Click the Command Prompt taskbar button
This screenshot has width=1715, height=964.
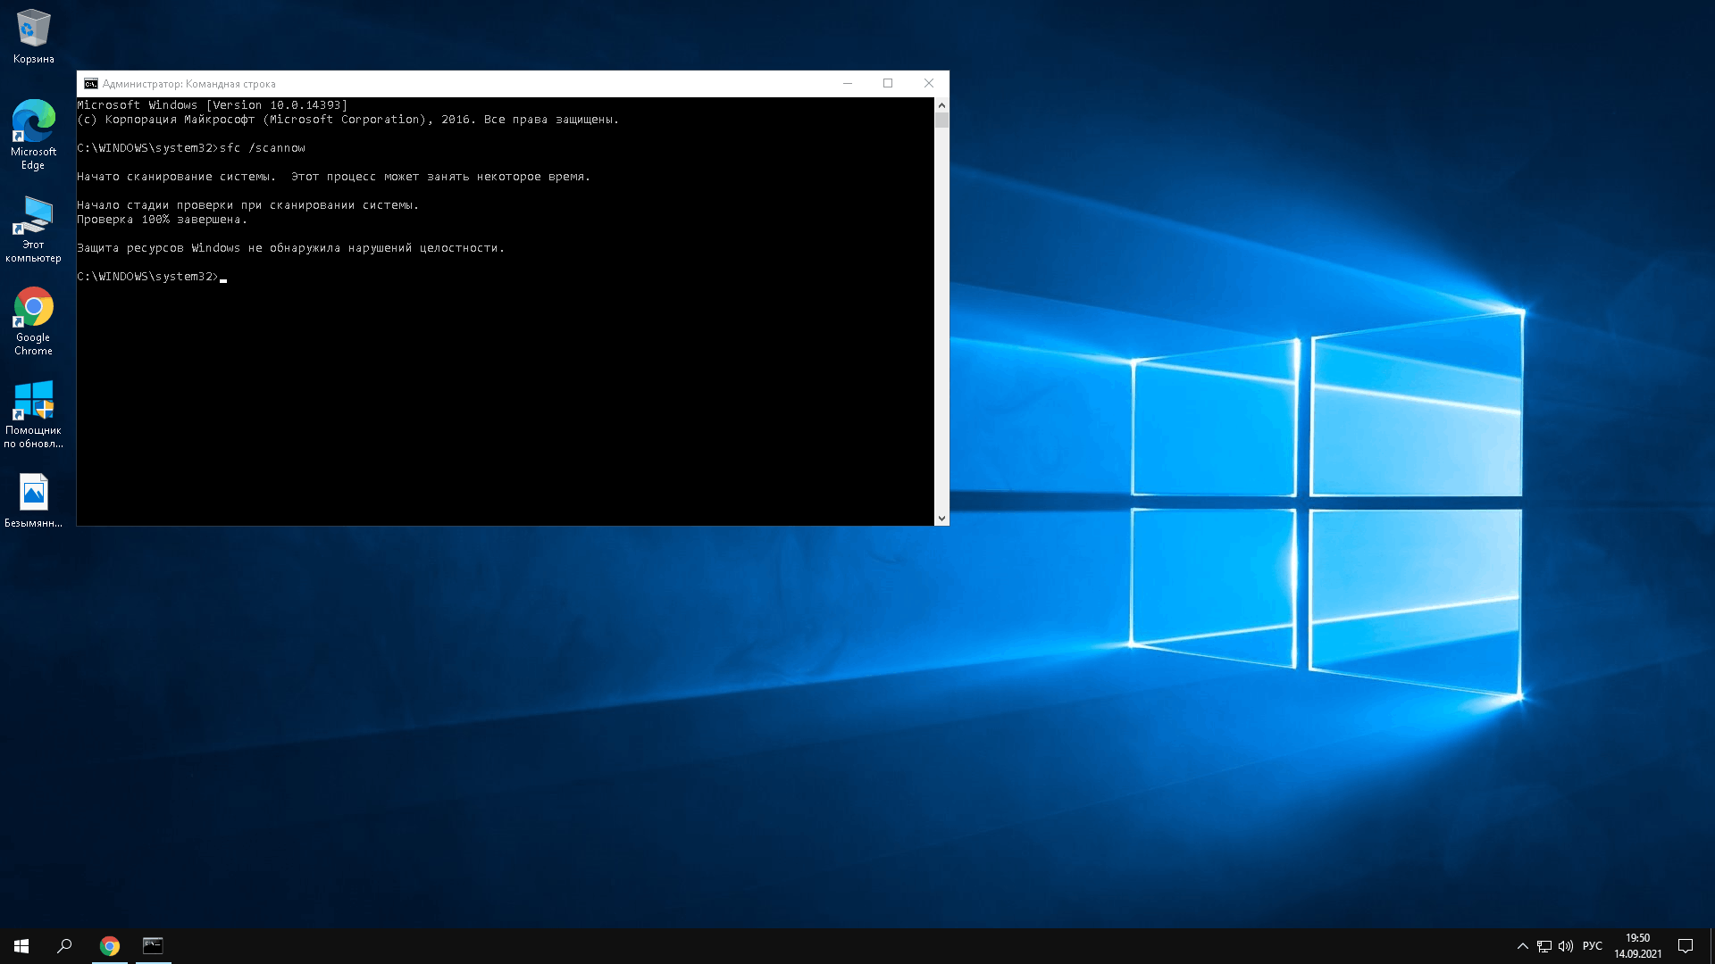pos(153,946)
